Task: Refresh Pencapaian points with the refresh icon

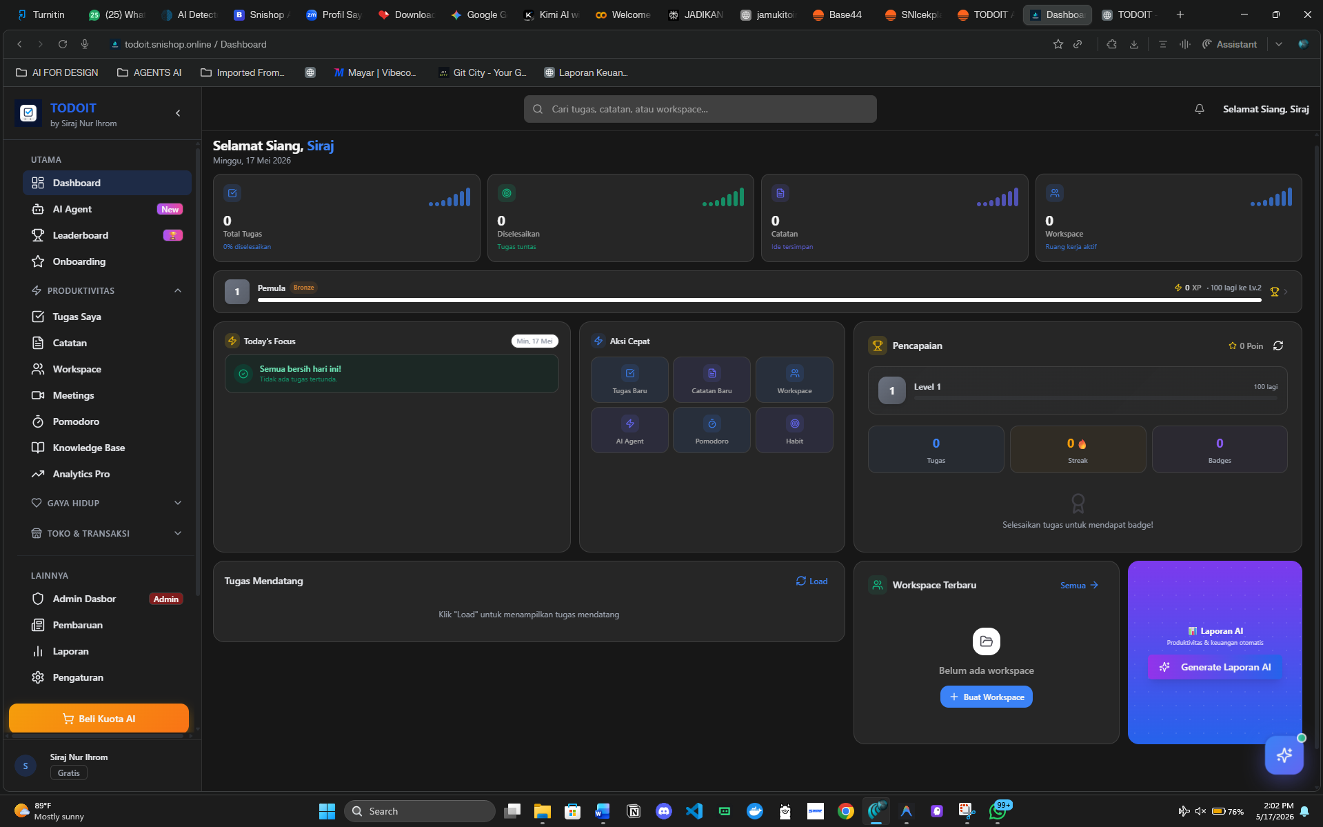Action: click(x=1278, y=346)
